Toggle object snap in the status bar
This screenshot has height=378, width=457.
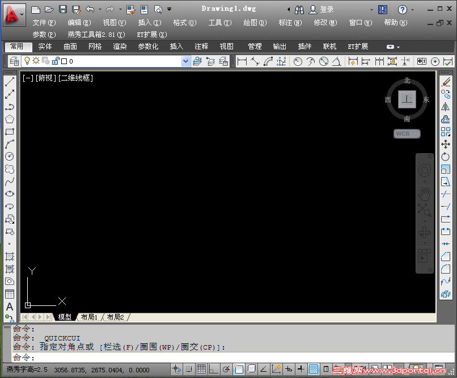(x=239, y=369)
